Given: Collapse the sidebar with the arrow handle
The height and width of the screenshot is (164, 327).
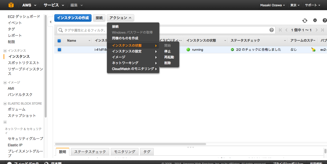Looking at the screenshot, I should (x=50, y=22).
